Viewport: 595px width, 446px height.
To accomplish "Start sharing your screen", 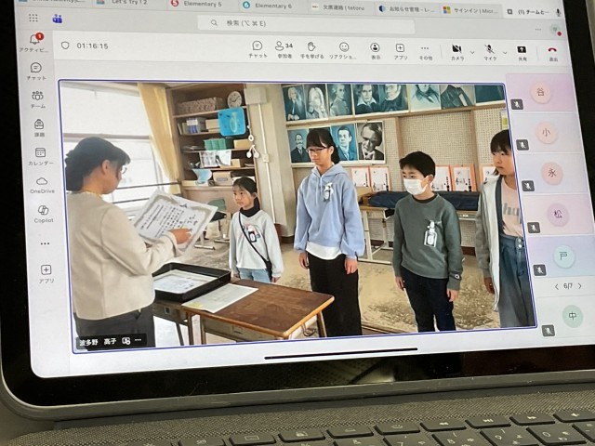I will point(522,52).
